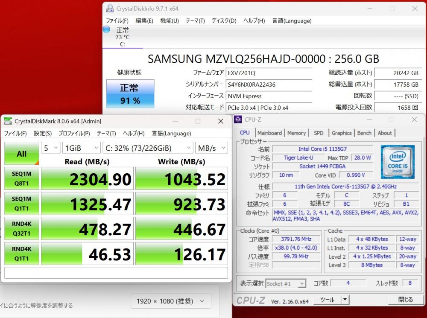Switch to the CPU tab in CPU-Z
The height and width of the screenshot is (318, 427).
(x=245, y=133)
